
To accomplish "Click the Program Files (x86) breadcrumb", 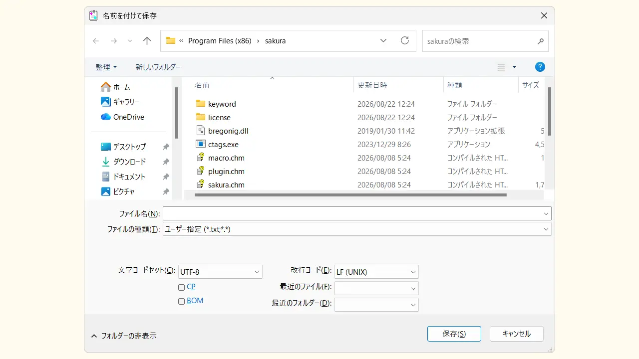I will point(220,41).
